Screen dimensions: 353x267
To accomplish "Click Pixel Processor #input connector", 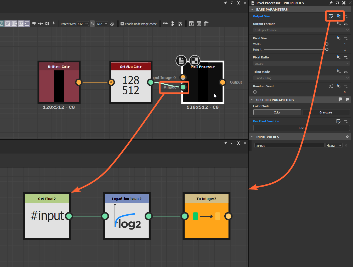I will (x=183, y=87).
